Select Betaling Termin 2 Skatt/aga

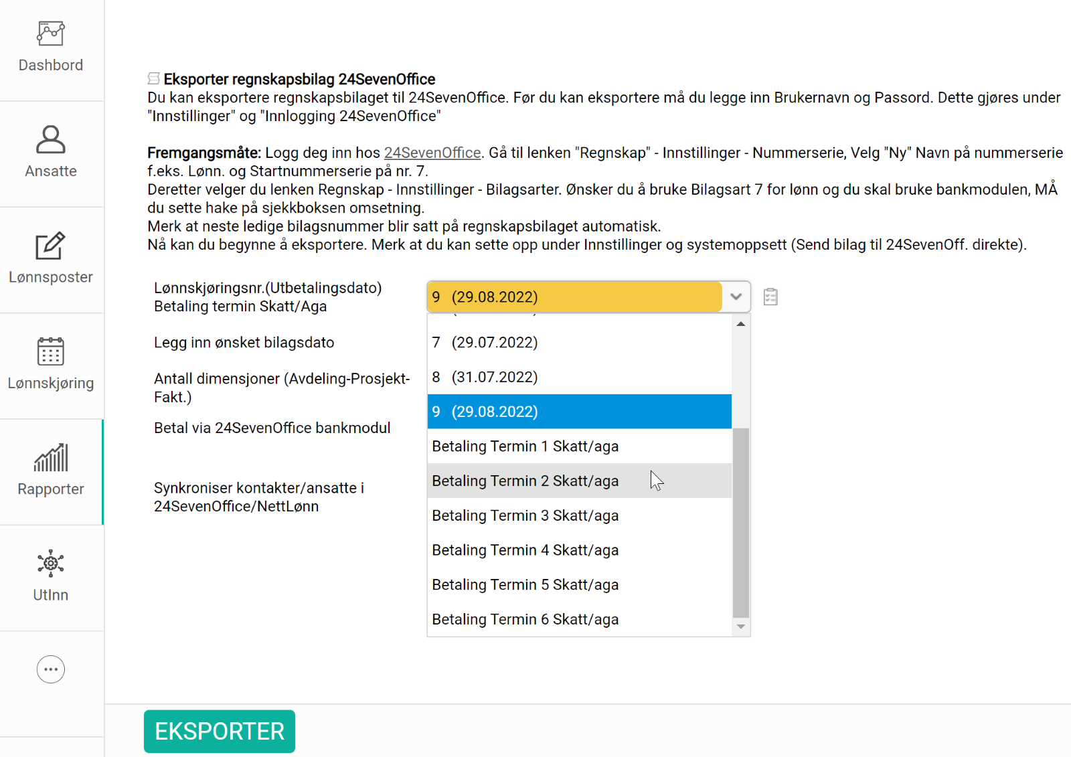tap(580, 481)
